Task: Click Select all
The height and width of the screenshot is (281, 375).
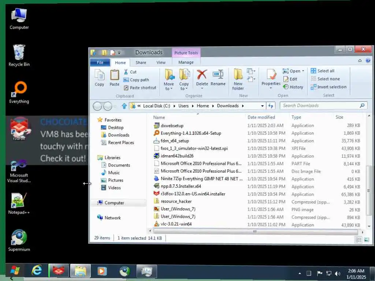Action: coord(322,71)
